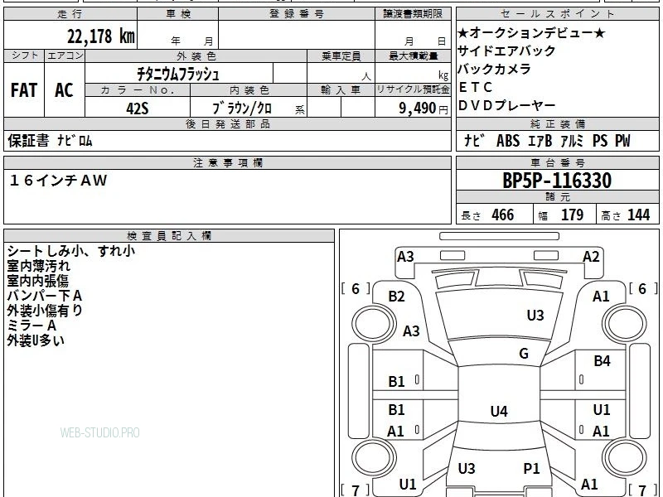Click the アルミ equipment label
This screenshot has height=497, width=663.
click(572, 141)
